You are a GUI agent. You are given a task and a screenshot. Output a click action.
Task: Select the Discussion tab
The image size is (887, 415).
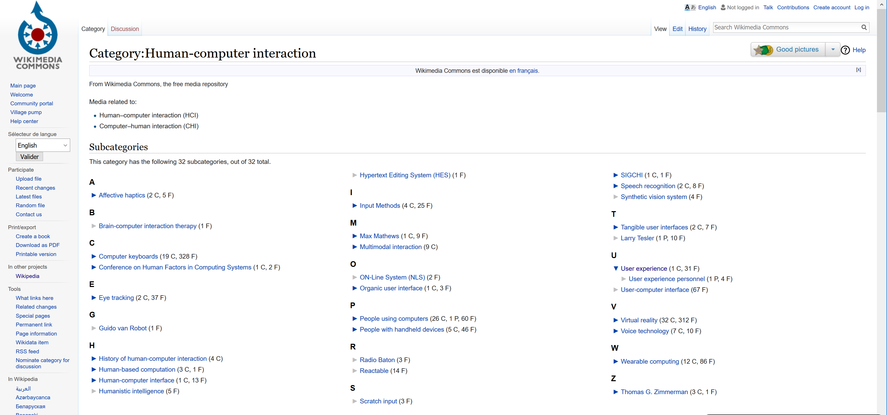coord(125,29)
